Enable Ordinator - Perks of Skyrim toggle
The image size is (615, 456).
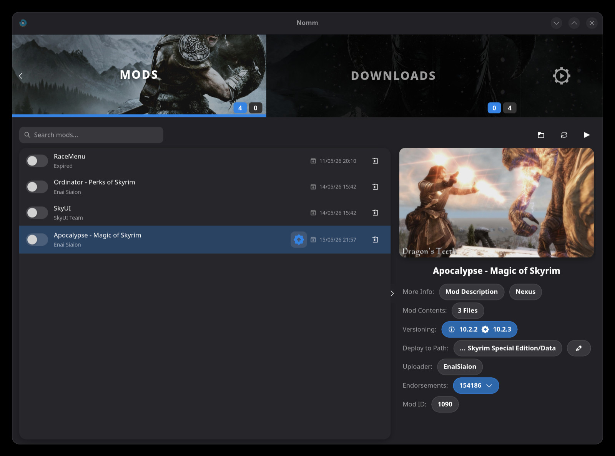pos(37,187)
